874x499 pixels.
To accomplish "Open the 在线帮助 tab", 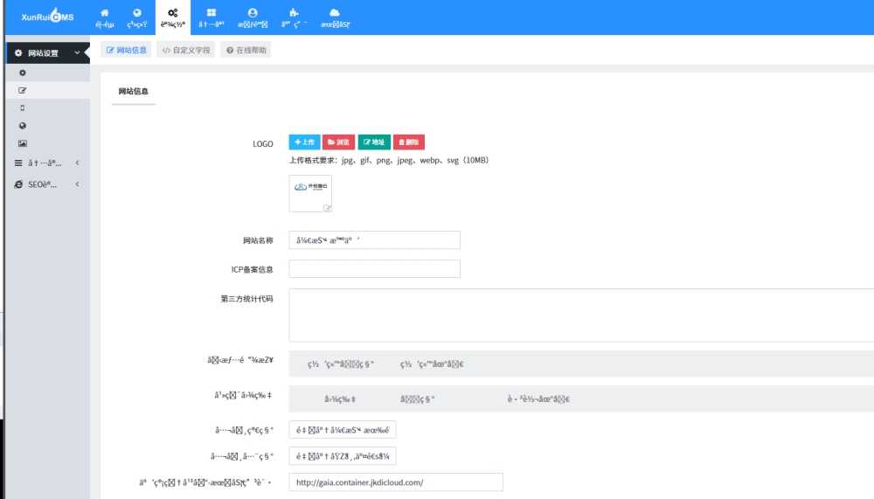I will 246,50.
